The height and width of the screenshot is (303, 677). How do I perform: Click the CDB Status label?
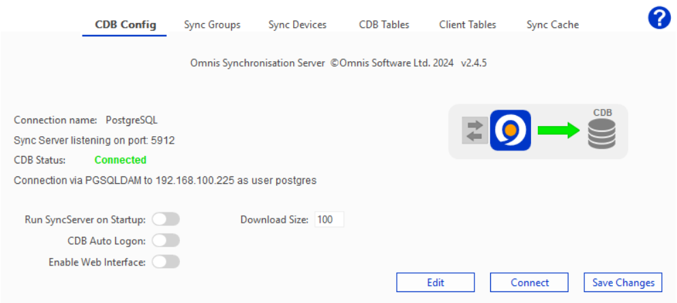40,160
